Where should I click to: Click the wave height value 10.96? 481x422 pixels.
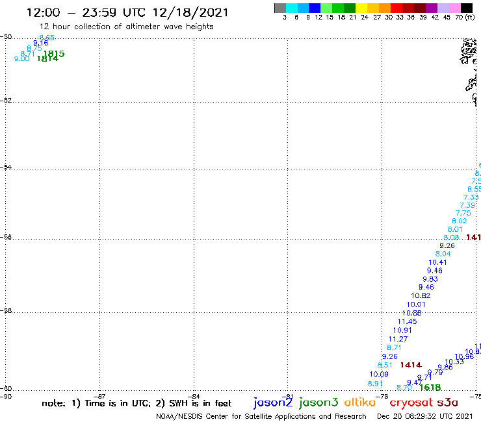pos(464,356)
